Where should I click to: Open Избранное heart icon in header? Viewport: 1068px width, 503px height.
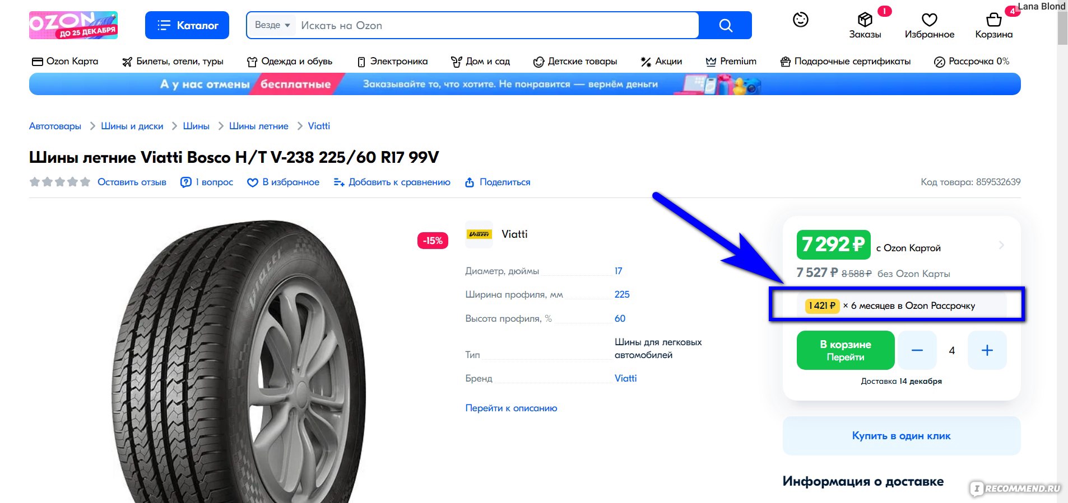tap(930, 25)
